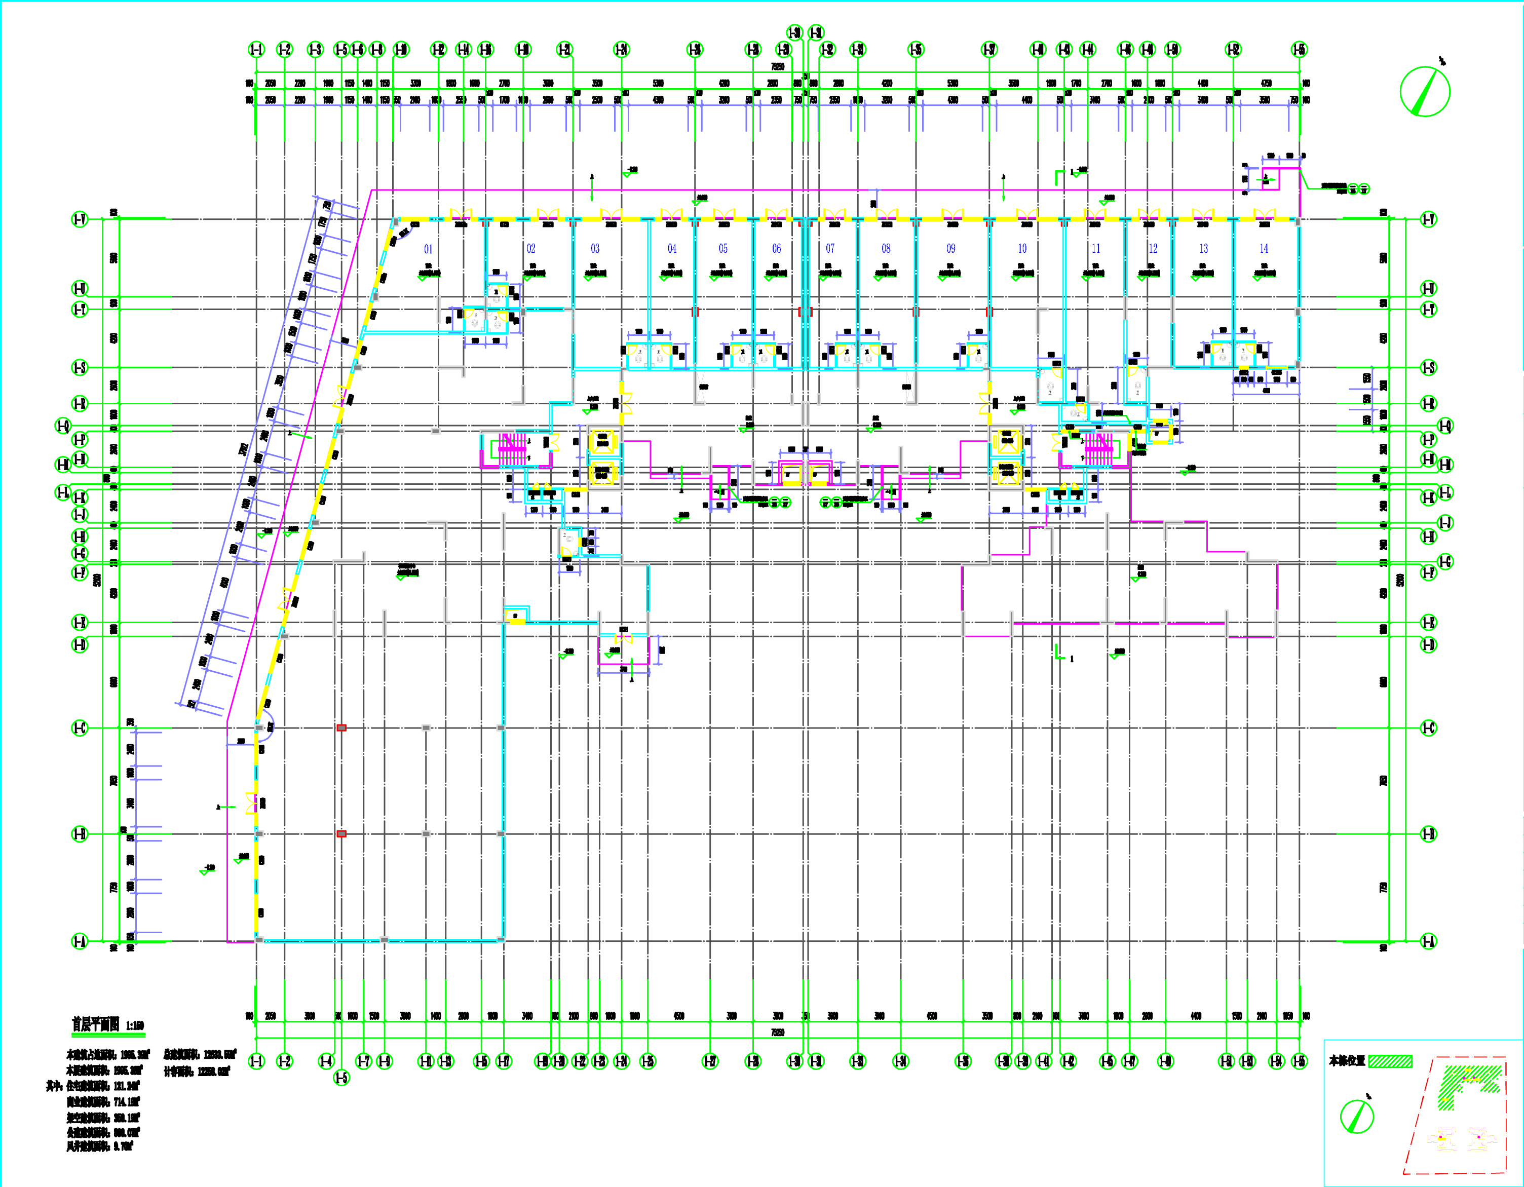Click the 总建筑面积 total area text

pyautogui.click(x=200, y=1055)
